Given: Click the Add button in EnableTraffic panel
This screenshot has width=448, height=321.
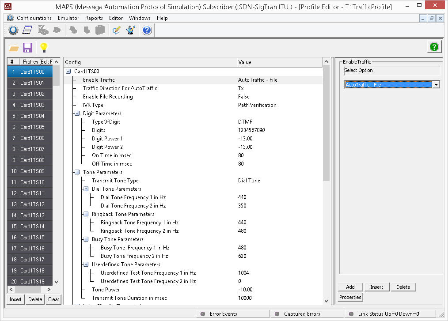Looking at the screenshot, I should point(350,287).
